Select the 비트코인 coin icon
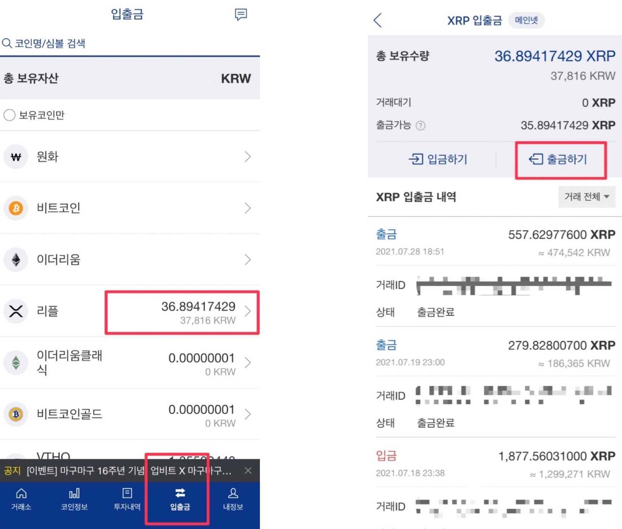This screenshot has height=529, width=622. (16, 208)
